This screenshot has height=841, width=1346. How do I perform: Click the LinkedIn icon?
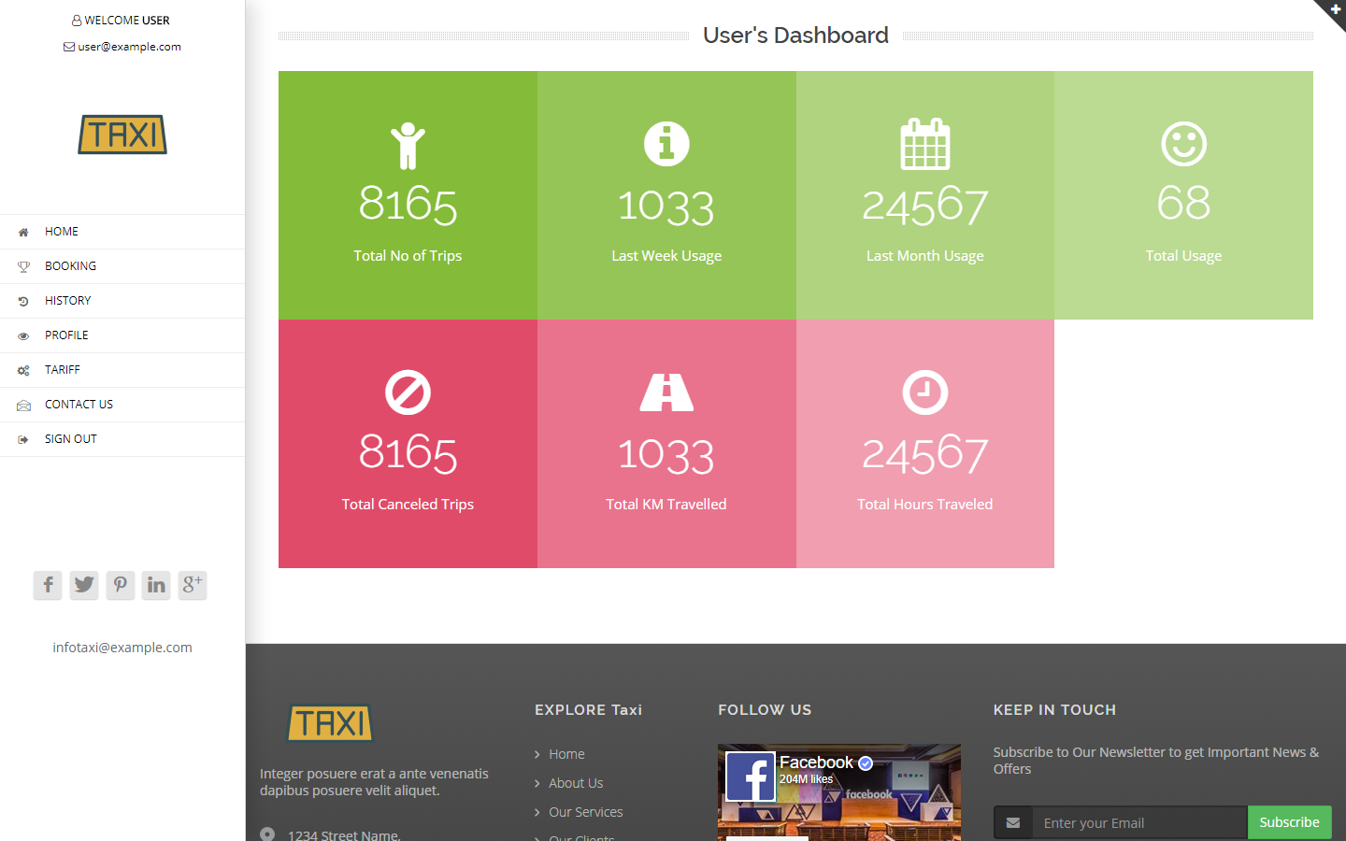[x=155, y=585]
